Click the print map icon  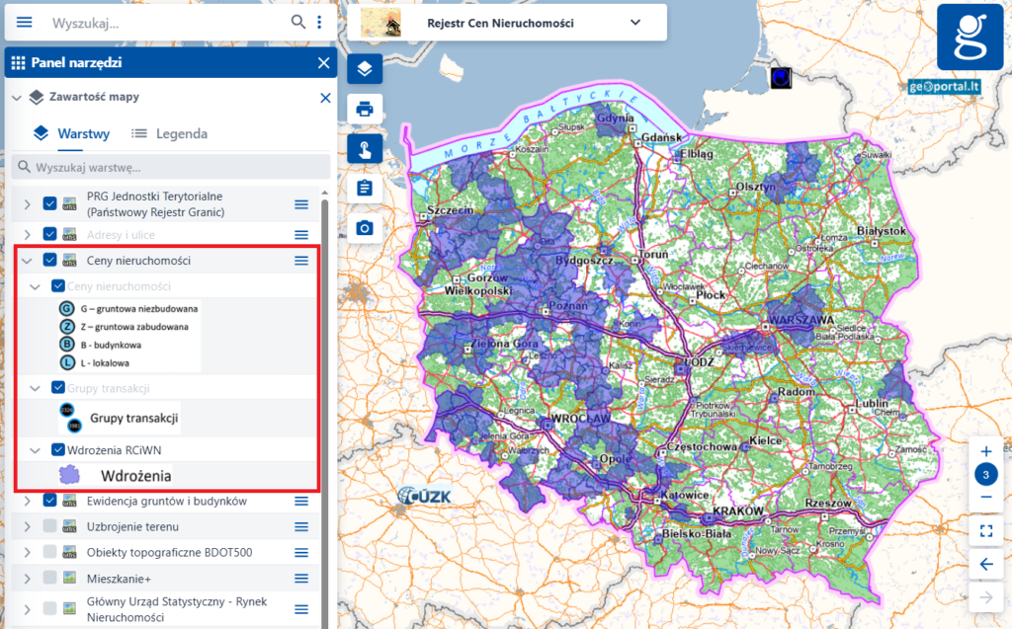364,110
